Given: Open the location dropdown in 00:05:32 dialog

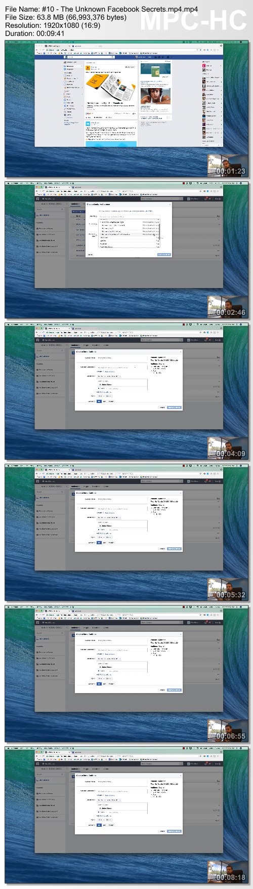Looking at the screenshot, I should tap(109, 517).
